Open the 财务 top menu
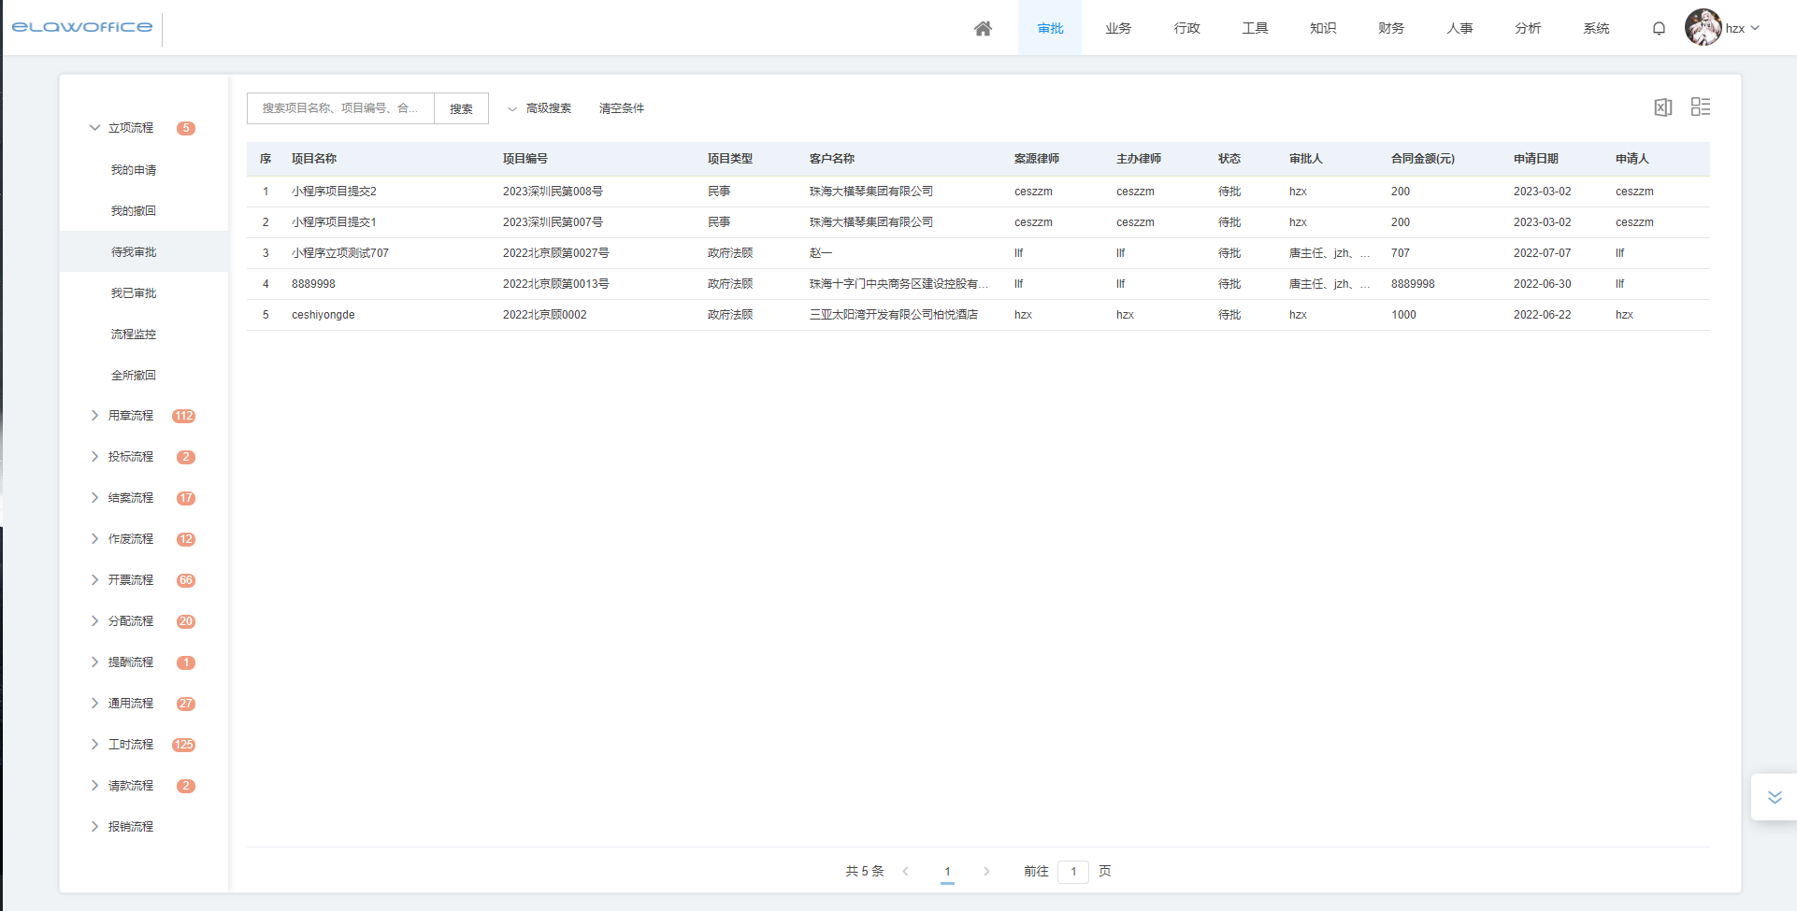The image size is (1797, 911). (x=1391, y=28)
